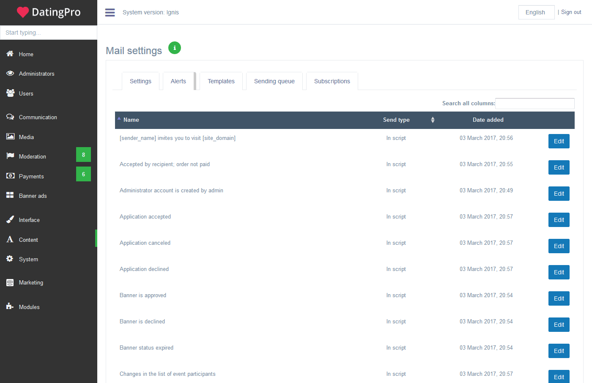The image size is (592, 383).
Task: Click the Moderation flag icon
Action: tap(10, 156)
